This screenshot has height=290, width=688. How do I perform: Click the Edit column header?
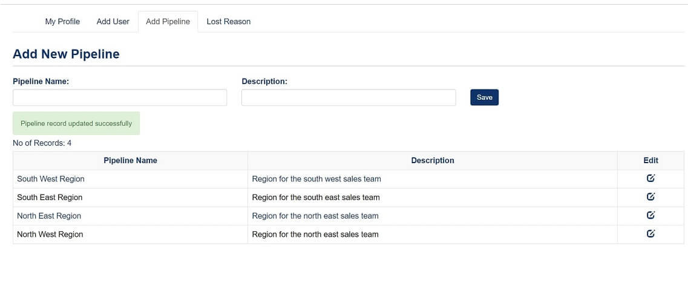(650, 160)
